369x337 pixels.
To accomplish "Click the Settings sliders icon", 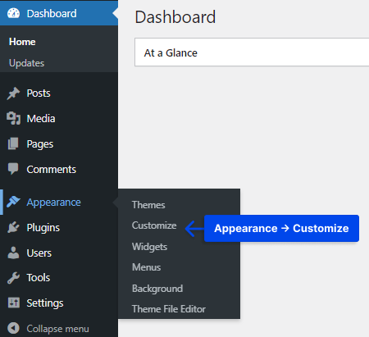I will point(13,303).
